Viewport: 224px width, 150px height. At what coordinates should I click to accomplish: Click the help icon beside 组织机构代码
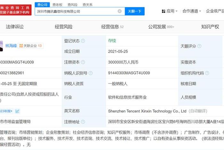tap(207, 73)
